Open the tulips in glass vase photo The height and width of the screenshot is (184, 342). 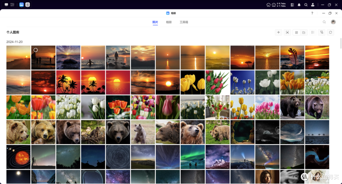click(218, 107)
